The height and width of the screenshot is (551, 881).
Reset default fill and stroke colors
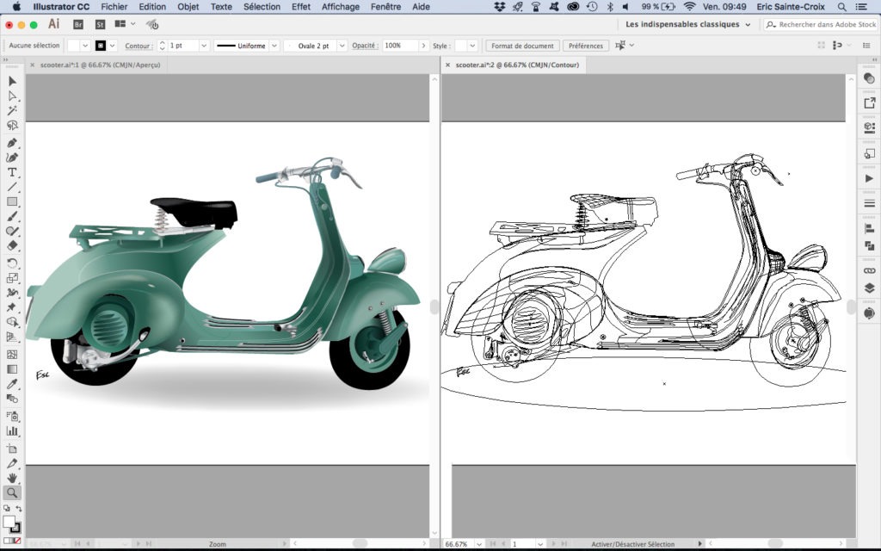click(6, 508)
